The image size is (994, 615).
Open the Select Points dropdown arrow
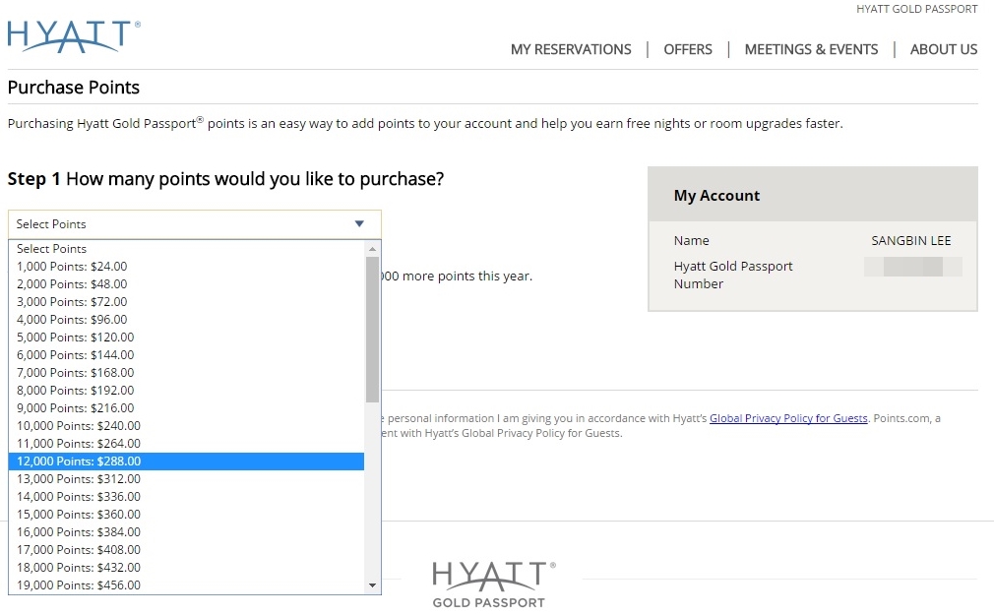click(x=359, y=223)
